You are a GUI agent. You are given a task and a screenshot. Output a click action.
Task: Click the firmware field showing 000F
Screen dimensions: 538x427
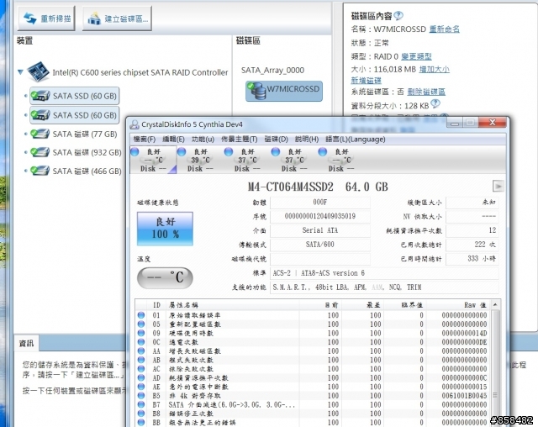pyautogui.click(x=320, y=203)
